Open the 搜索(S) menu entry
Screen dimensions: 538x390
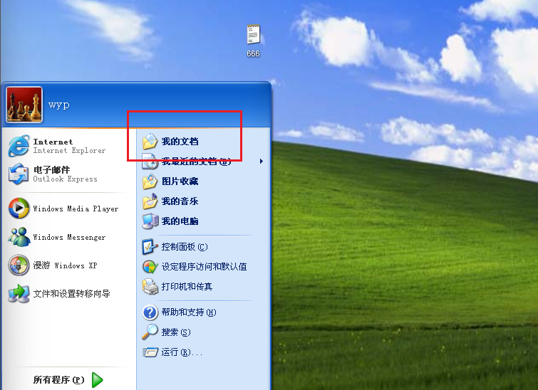pos(202,332)
